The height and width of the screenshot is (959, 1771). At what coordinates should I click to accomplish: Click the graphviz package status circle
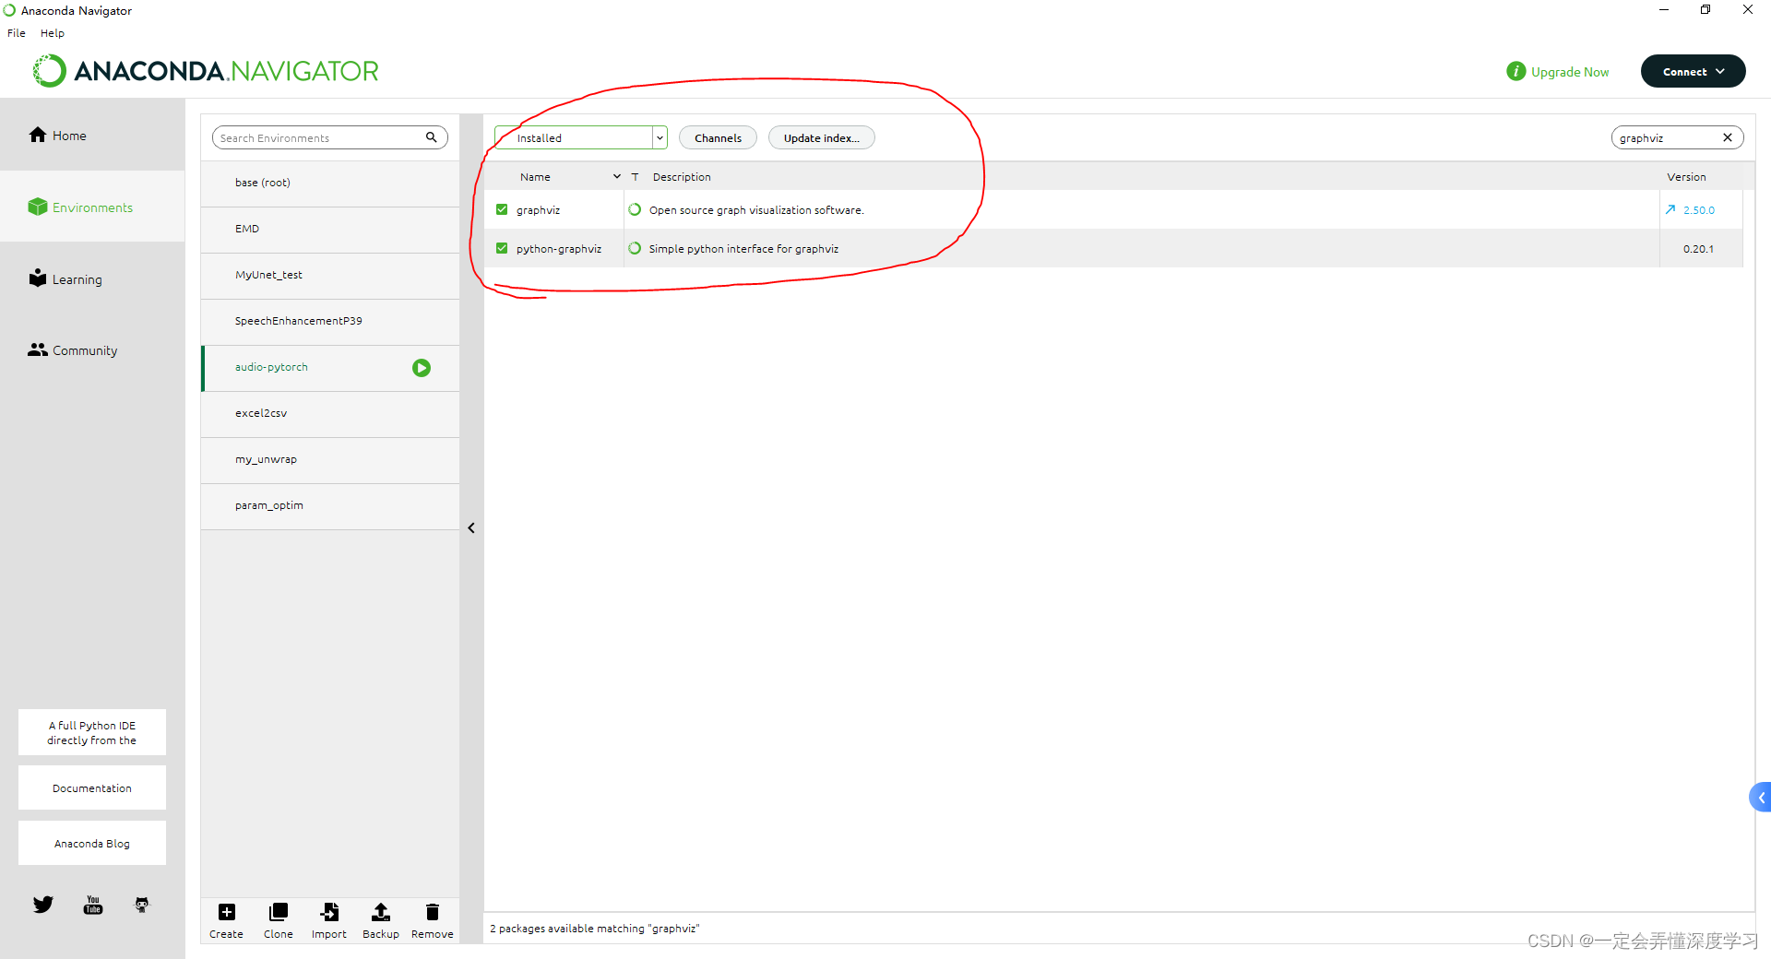635,209
